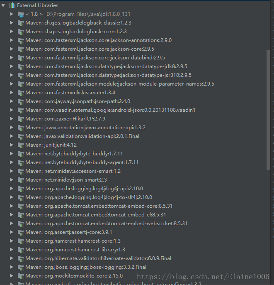Expand HikariCP:2.7.9 library arrow
The width and height of the screenshot is (274, 285).
point(12,119)
